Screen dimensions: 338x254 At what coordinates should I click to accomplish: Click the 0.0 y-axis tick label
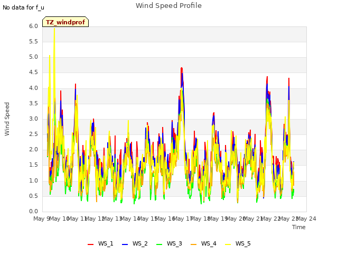[x=34, y=211]
